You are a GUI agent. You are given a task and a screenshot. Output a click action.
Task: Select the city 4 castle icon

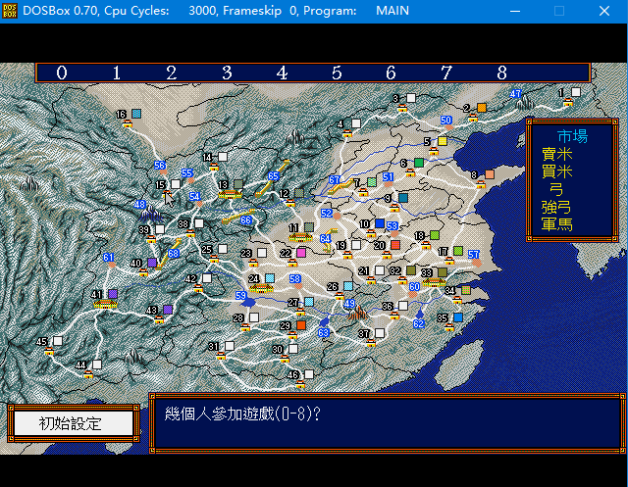[347, 133]
